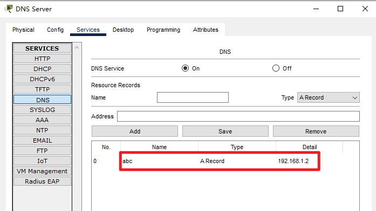Viewport: 376px width, 211px height.
Task: Select the IoT service
Action: click(x=42, y=161)
